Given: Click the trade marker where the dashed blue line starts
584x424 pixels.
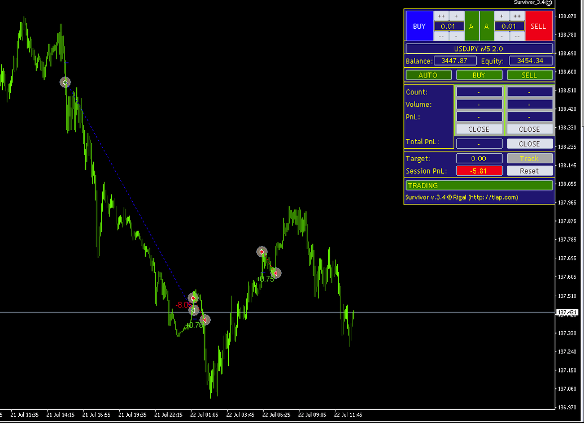Looking at the screenshot, I should (65, 82).
